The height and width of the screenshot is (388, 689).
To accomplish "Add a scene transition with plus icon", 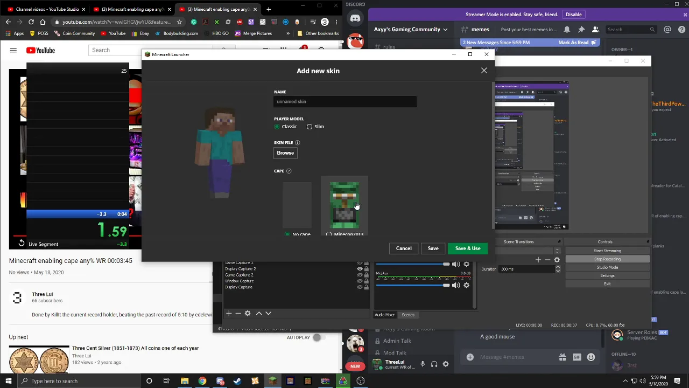I will (x=538, y=260).
